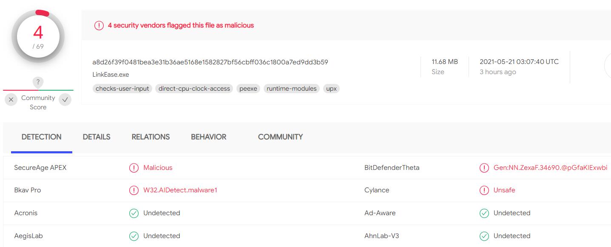Click the Ad-Aware undetected check icon
Viewport: 611px width, 247px height.
[x=484, y=213]
